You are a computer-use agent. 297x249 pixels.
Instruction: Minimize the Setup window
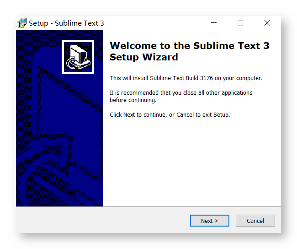click(x=214, y=23)
